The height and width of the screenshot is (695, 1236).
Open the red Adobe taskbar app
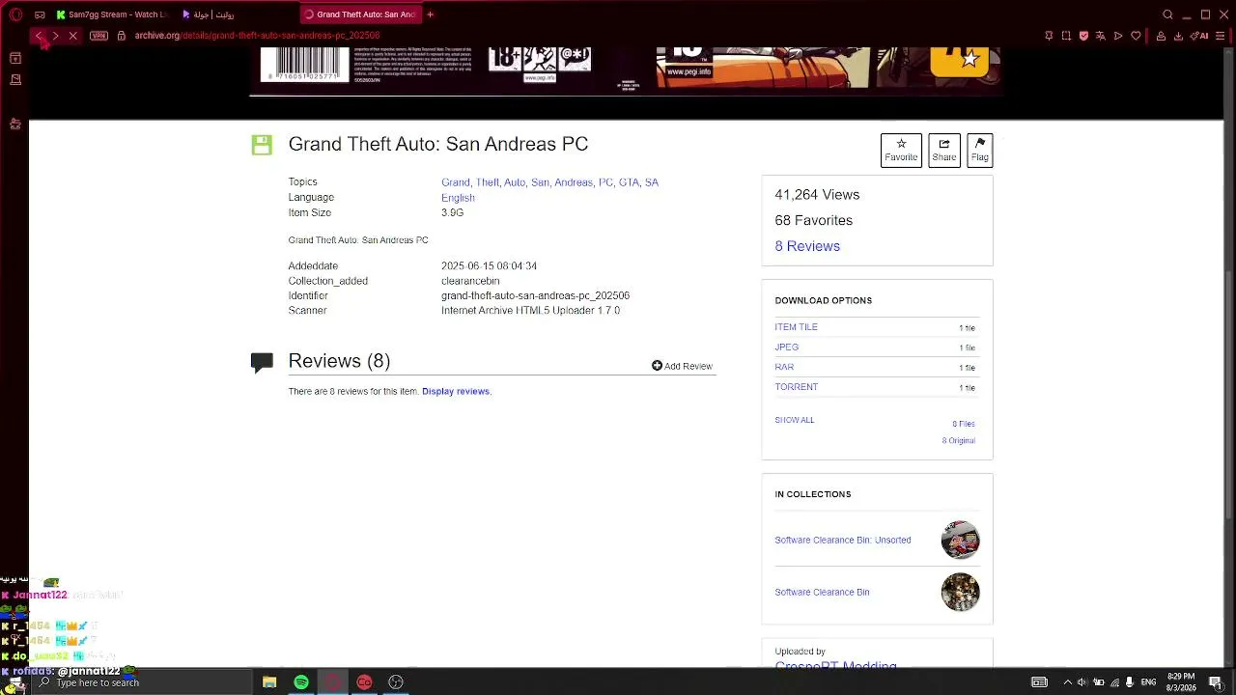(x=364, y=682)
